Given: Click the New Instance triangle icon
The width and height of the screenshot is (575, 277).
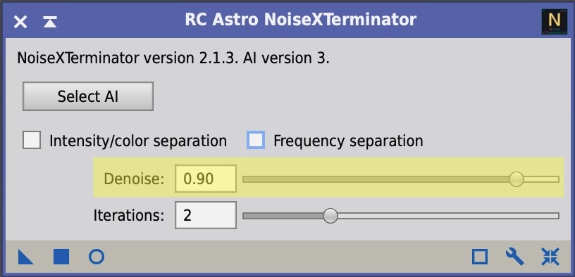Looking at the screenshot, I should (25, 257).
